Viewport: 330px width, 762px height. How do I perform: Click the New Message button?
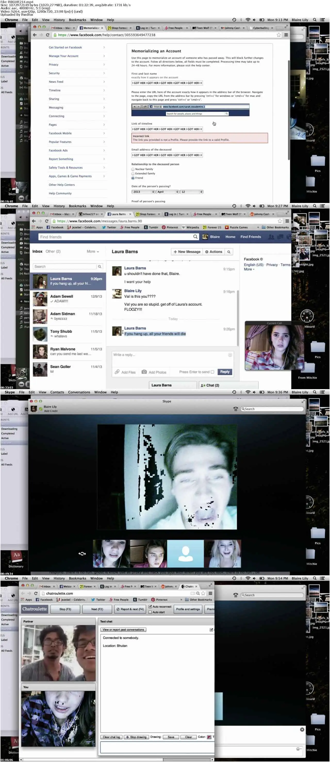click(187, 252)
